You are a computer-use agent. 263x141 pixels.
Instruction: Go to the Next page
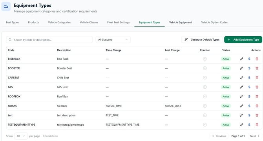pos(255,136)
